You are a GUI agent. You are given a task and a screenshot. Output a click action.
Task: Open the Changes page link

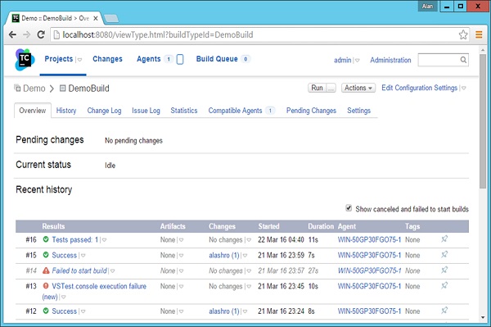click(x=107, y=59)
